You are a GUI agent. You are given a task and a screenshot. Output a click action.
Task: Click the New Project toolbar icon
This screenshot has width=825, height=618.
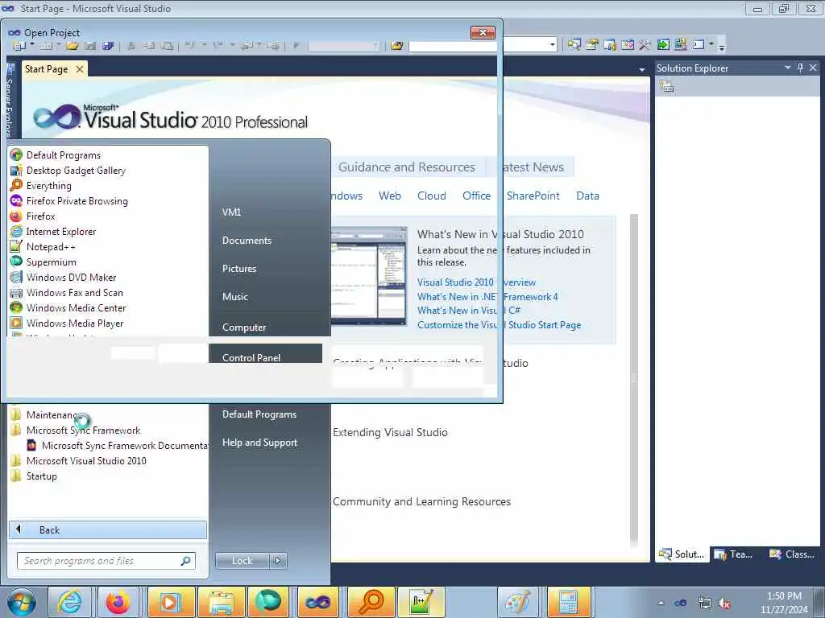[19, 46]
